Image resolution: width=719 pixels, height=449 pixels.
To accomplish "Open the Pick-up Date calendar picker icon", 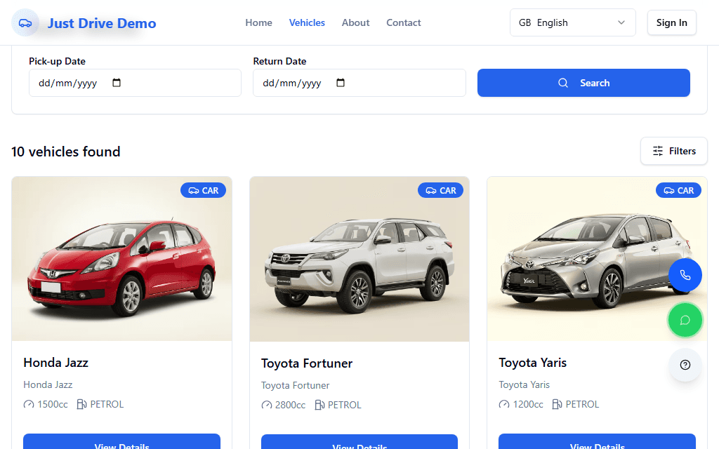I will (117, 83).
